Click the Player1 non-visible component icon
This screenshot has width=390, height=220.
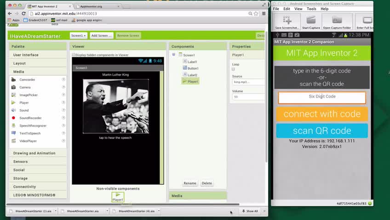(118, 197)
